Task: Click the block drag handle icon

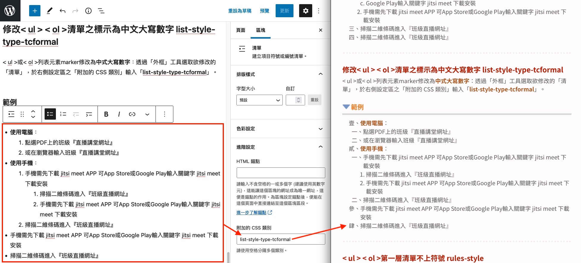Action: [22, 114]
